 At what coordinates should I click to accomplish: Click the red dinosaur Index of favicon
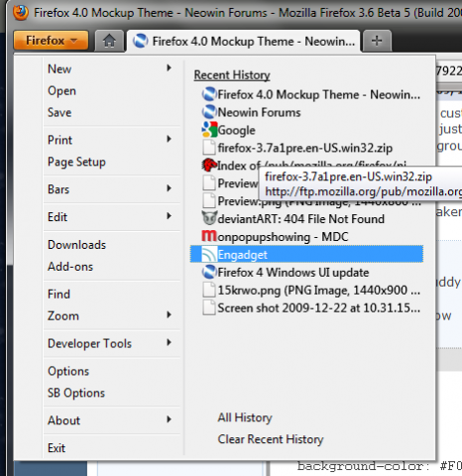click(209, 166)
